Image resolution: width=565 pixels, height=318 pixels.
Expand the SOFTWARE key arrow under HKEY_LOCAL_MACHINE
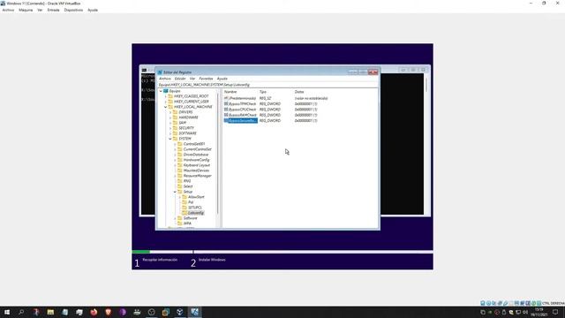click(x=170, y=133)
